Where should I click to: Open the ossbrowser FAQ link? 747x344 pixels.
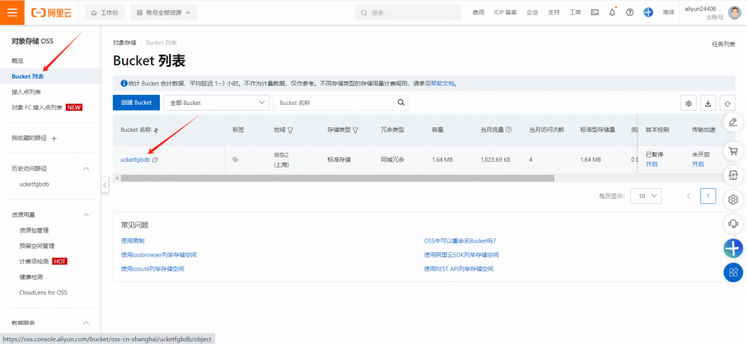pos(159,255)
